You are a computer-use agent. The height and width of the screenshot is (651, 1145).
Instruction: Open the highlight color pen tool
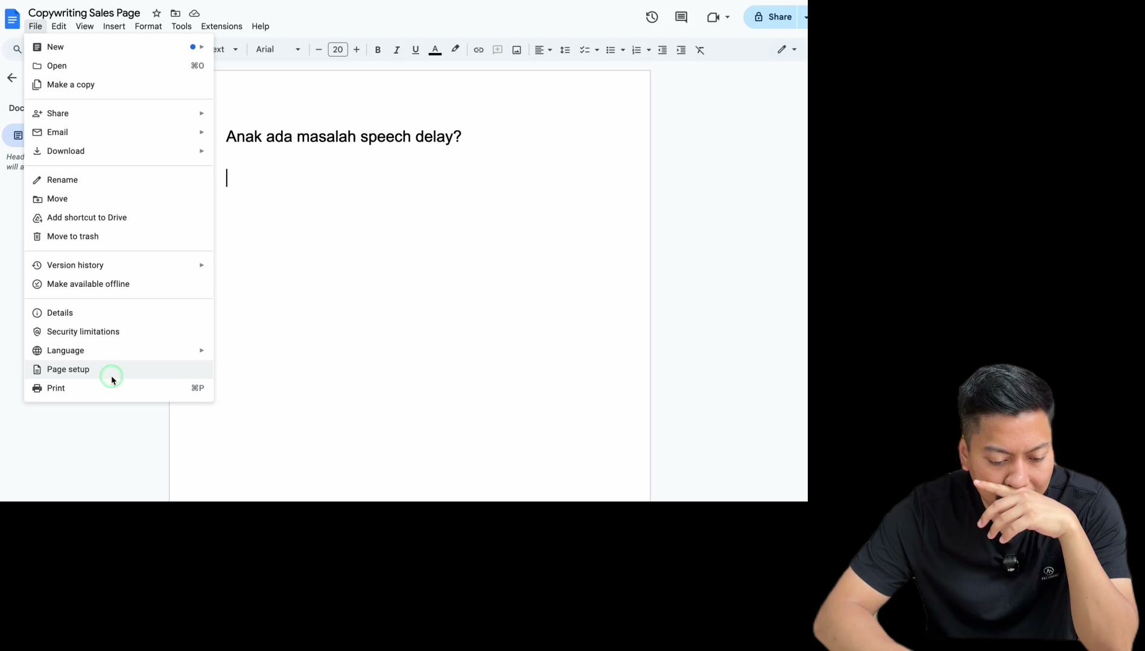455,49
